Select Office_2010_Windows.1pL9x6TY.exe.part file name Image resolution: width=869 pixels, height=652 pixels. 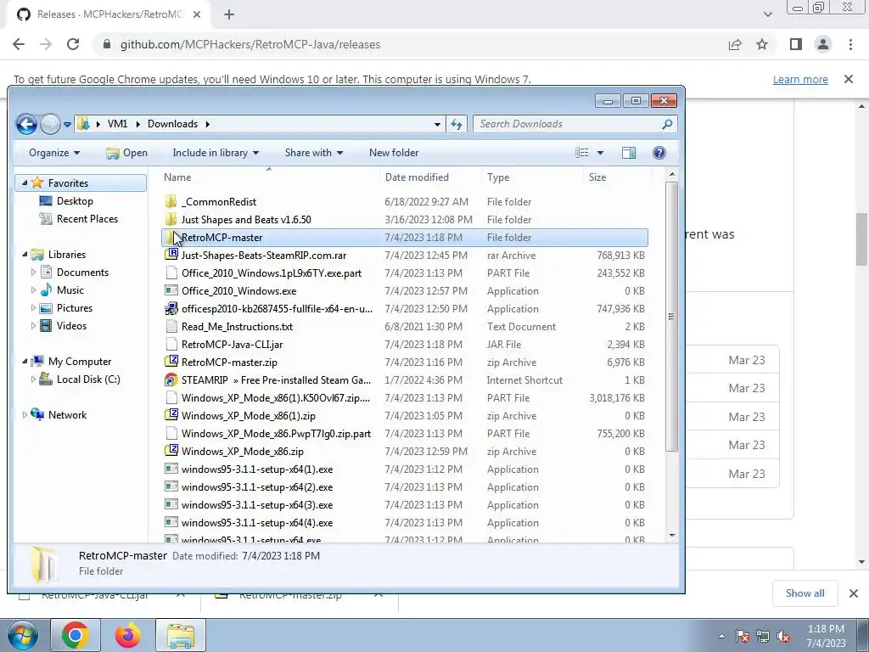[271, 273]
